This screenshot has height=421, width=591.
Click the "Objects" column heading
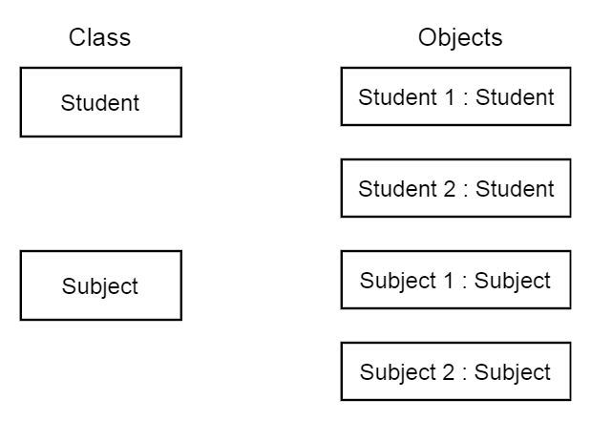(x=459, y=38)
